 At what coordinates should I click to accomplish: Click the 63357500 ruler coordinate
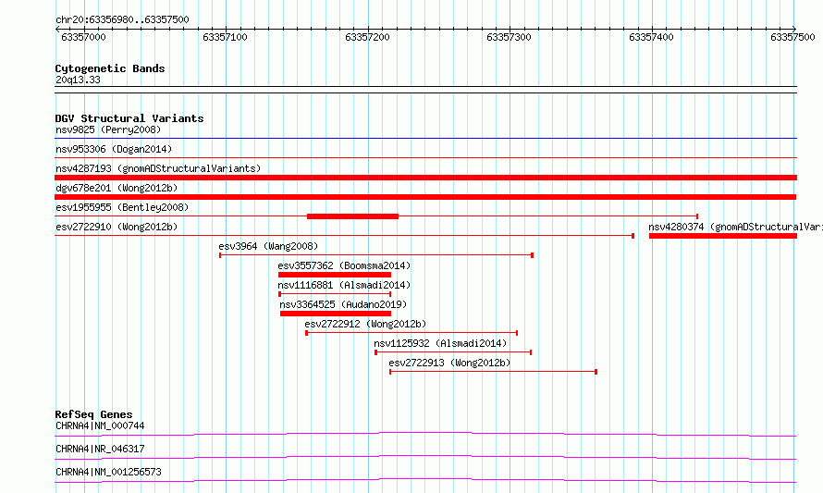792,37
